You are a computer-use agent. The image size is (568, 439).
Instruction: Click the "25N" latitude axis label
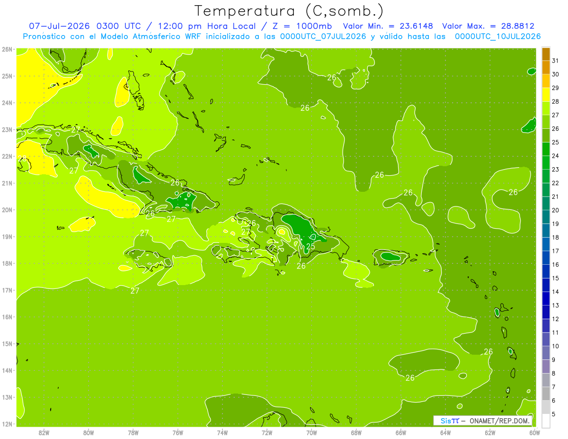[7, 76]
